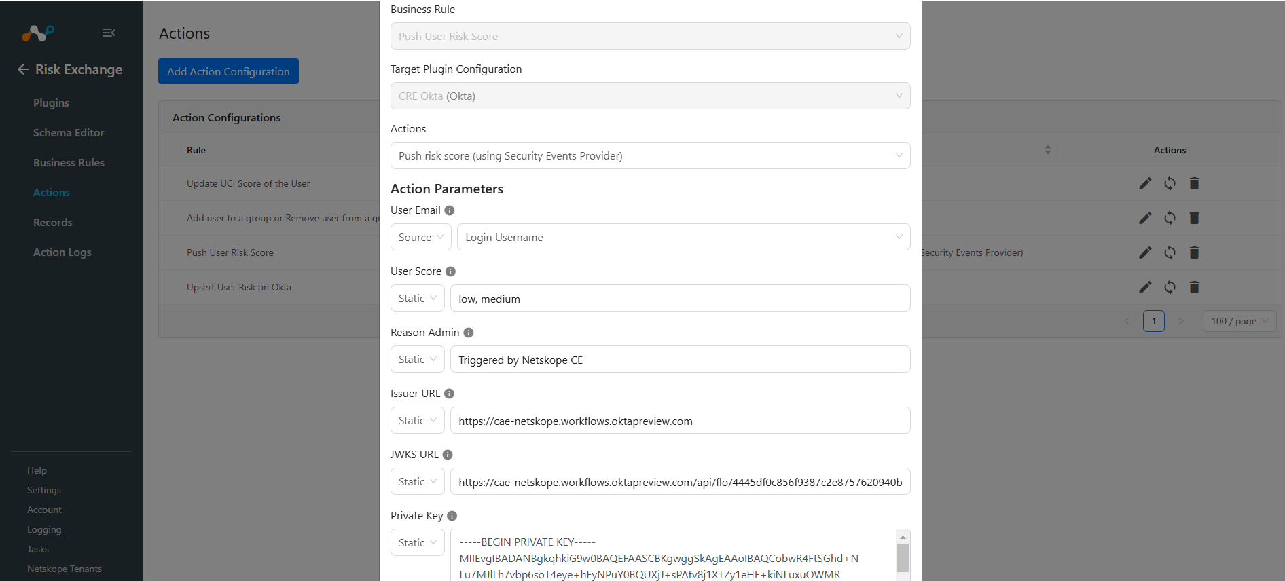Delete the Upsert User Risk on Okta configuration
Screen dimensions: 1285x581
click(1194, 287)
